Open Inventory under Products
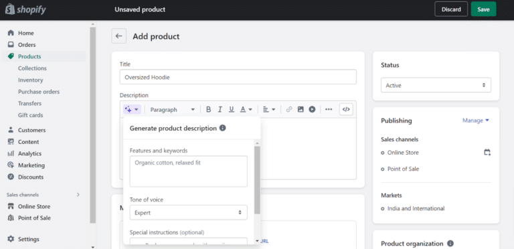 tap(31, 80)
